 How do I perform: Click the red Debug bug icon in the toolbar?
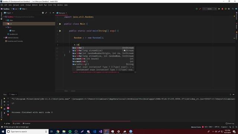pos(222,9)
